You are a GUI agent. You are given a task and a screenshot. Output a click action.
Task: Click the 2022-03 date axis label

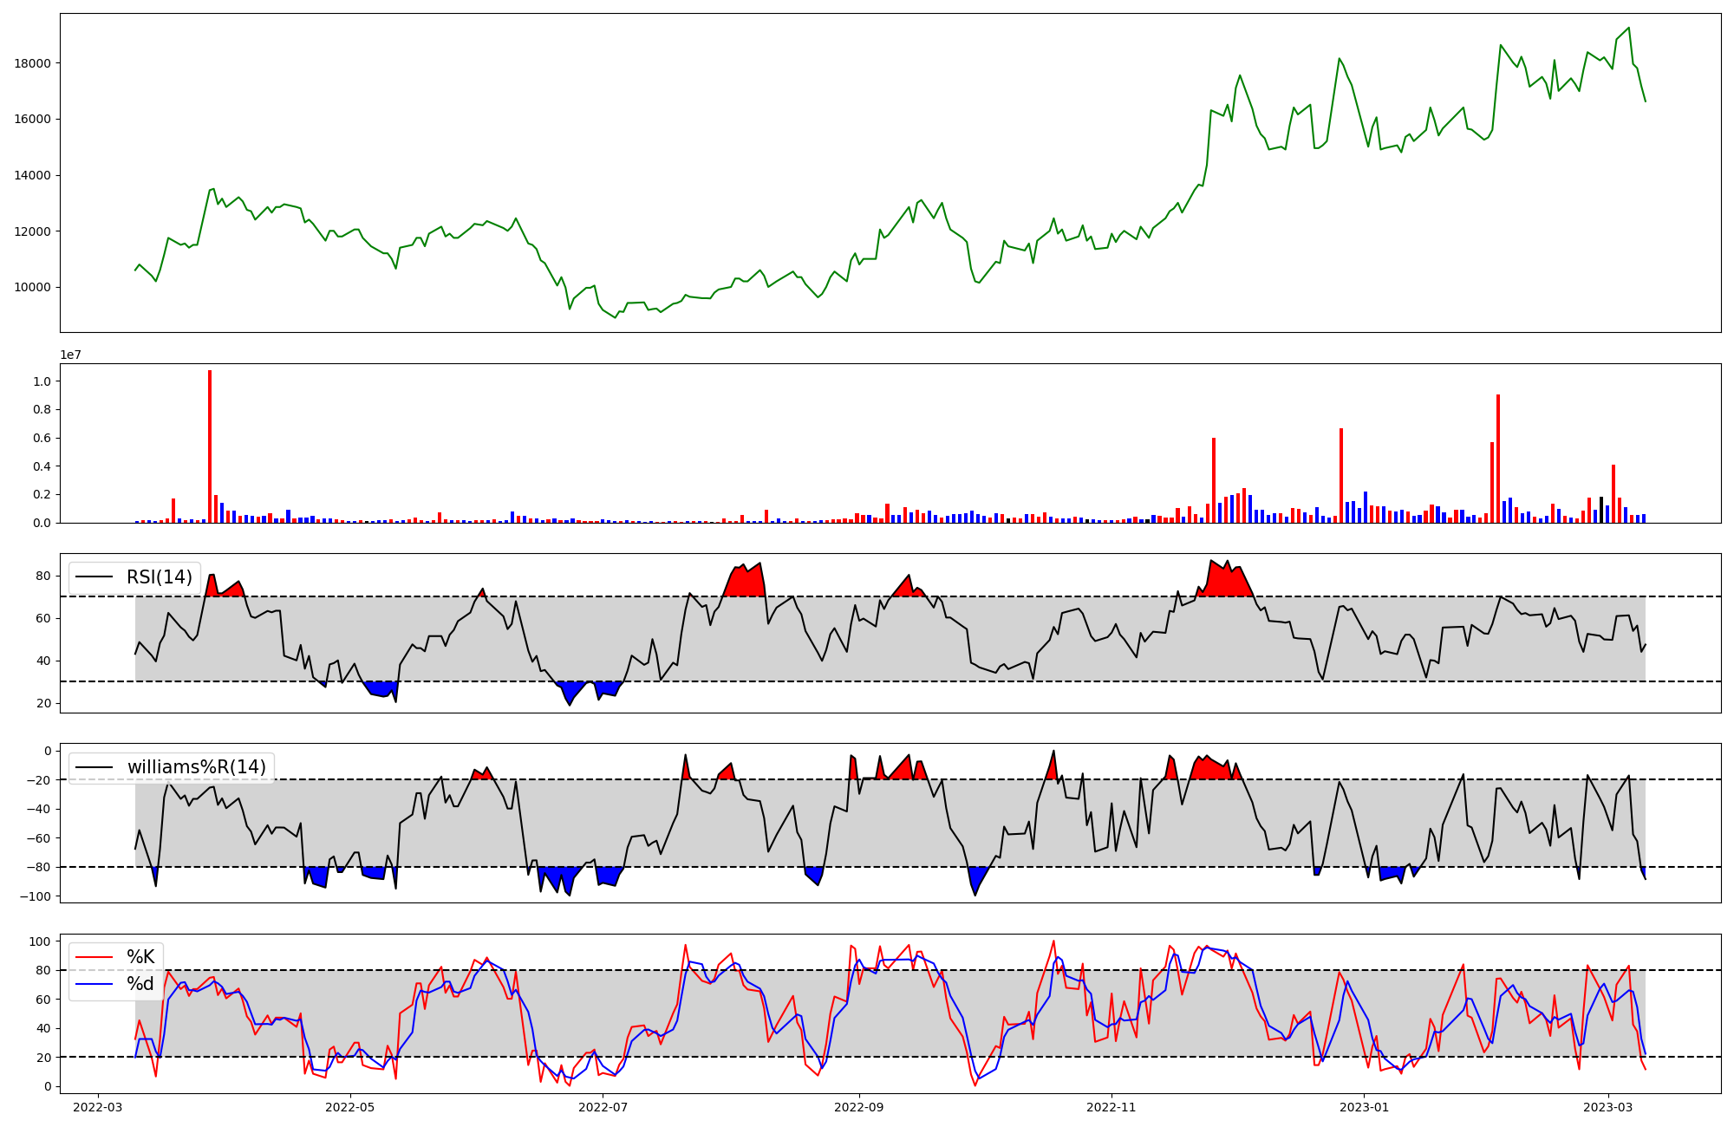click(x=98, y=1107)
